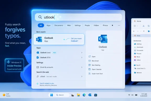Click Unpin from Start action
Viewport: 151px width, 101px height.
click(95, 74)
